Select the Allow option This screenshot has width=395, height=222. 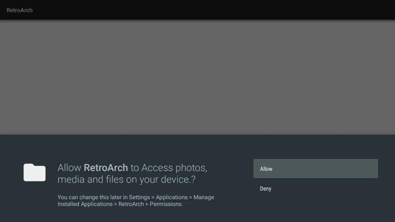pos(266,169)
